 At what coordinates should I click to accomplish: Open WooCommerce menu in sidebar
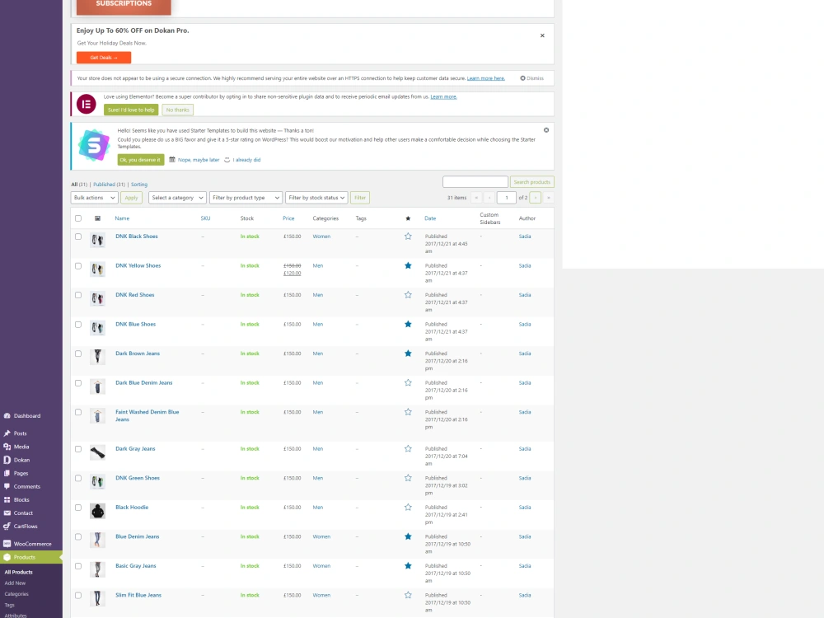pyautogui.click(x=32, y=544)
